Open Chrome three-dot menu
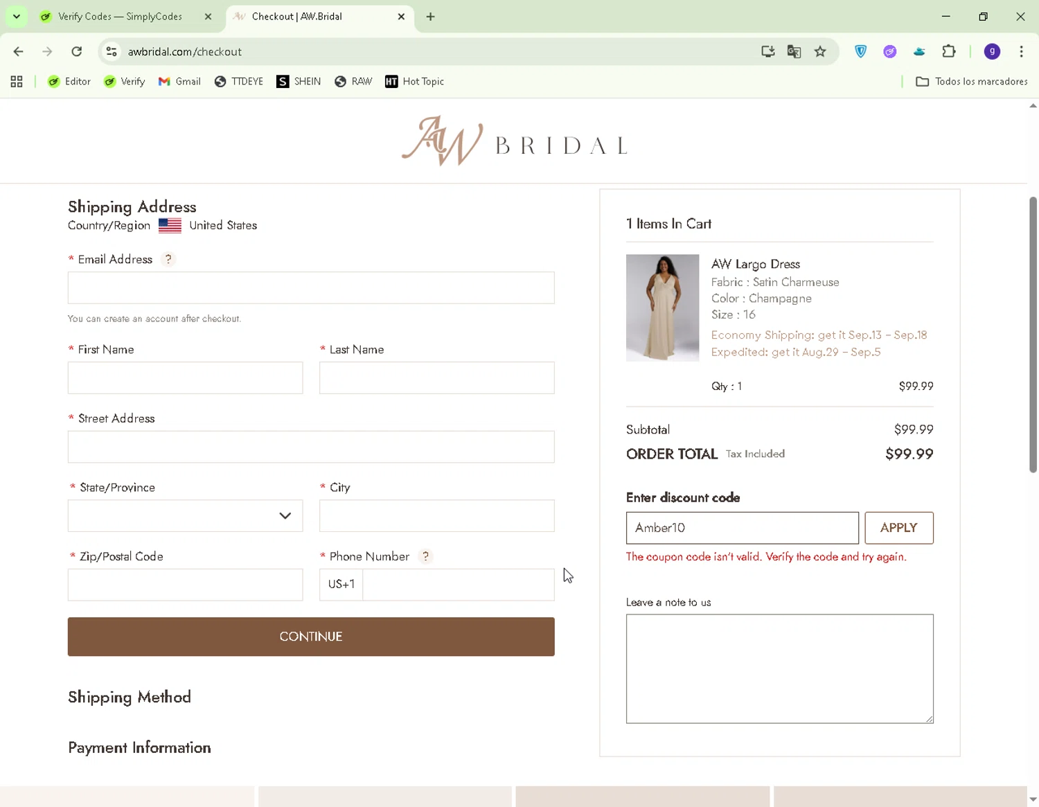The image size is (1039, 807). coord(1021,51)
